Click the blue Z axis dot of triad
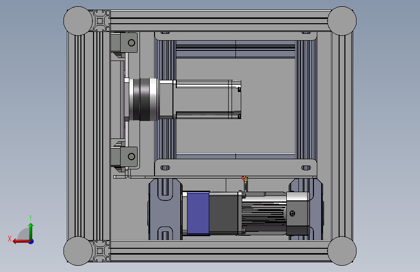The height and width of the screenshot is (272, 420). point(31,242)
